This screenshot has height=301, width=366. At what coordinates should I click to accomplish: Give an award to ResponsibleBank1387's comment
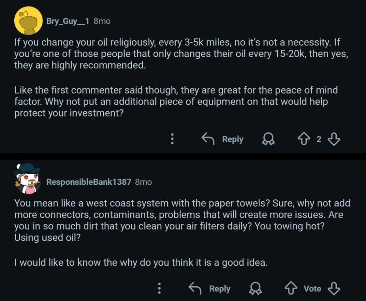(256, 289)
